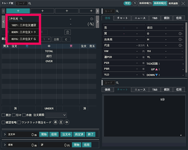188x150 pixels.
Task: Click the search icon in the lower right panel
Action: pos(117,83)
